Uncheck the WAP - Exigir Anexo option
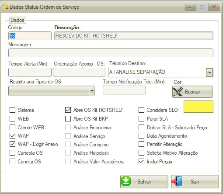Viewport: 223px width, 194px height. [x=12, y=144]
